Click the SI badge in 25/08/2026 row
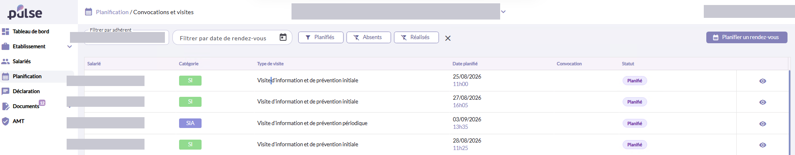Viewport: 795px width, 155px height. click(190, 81)
